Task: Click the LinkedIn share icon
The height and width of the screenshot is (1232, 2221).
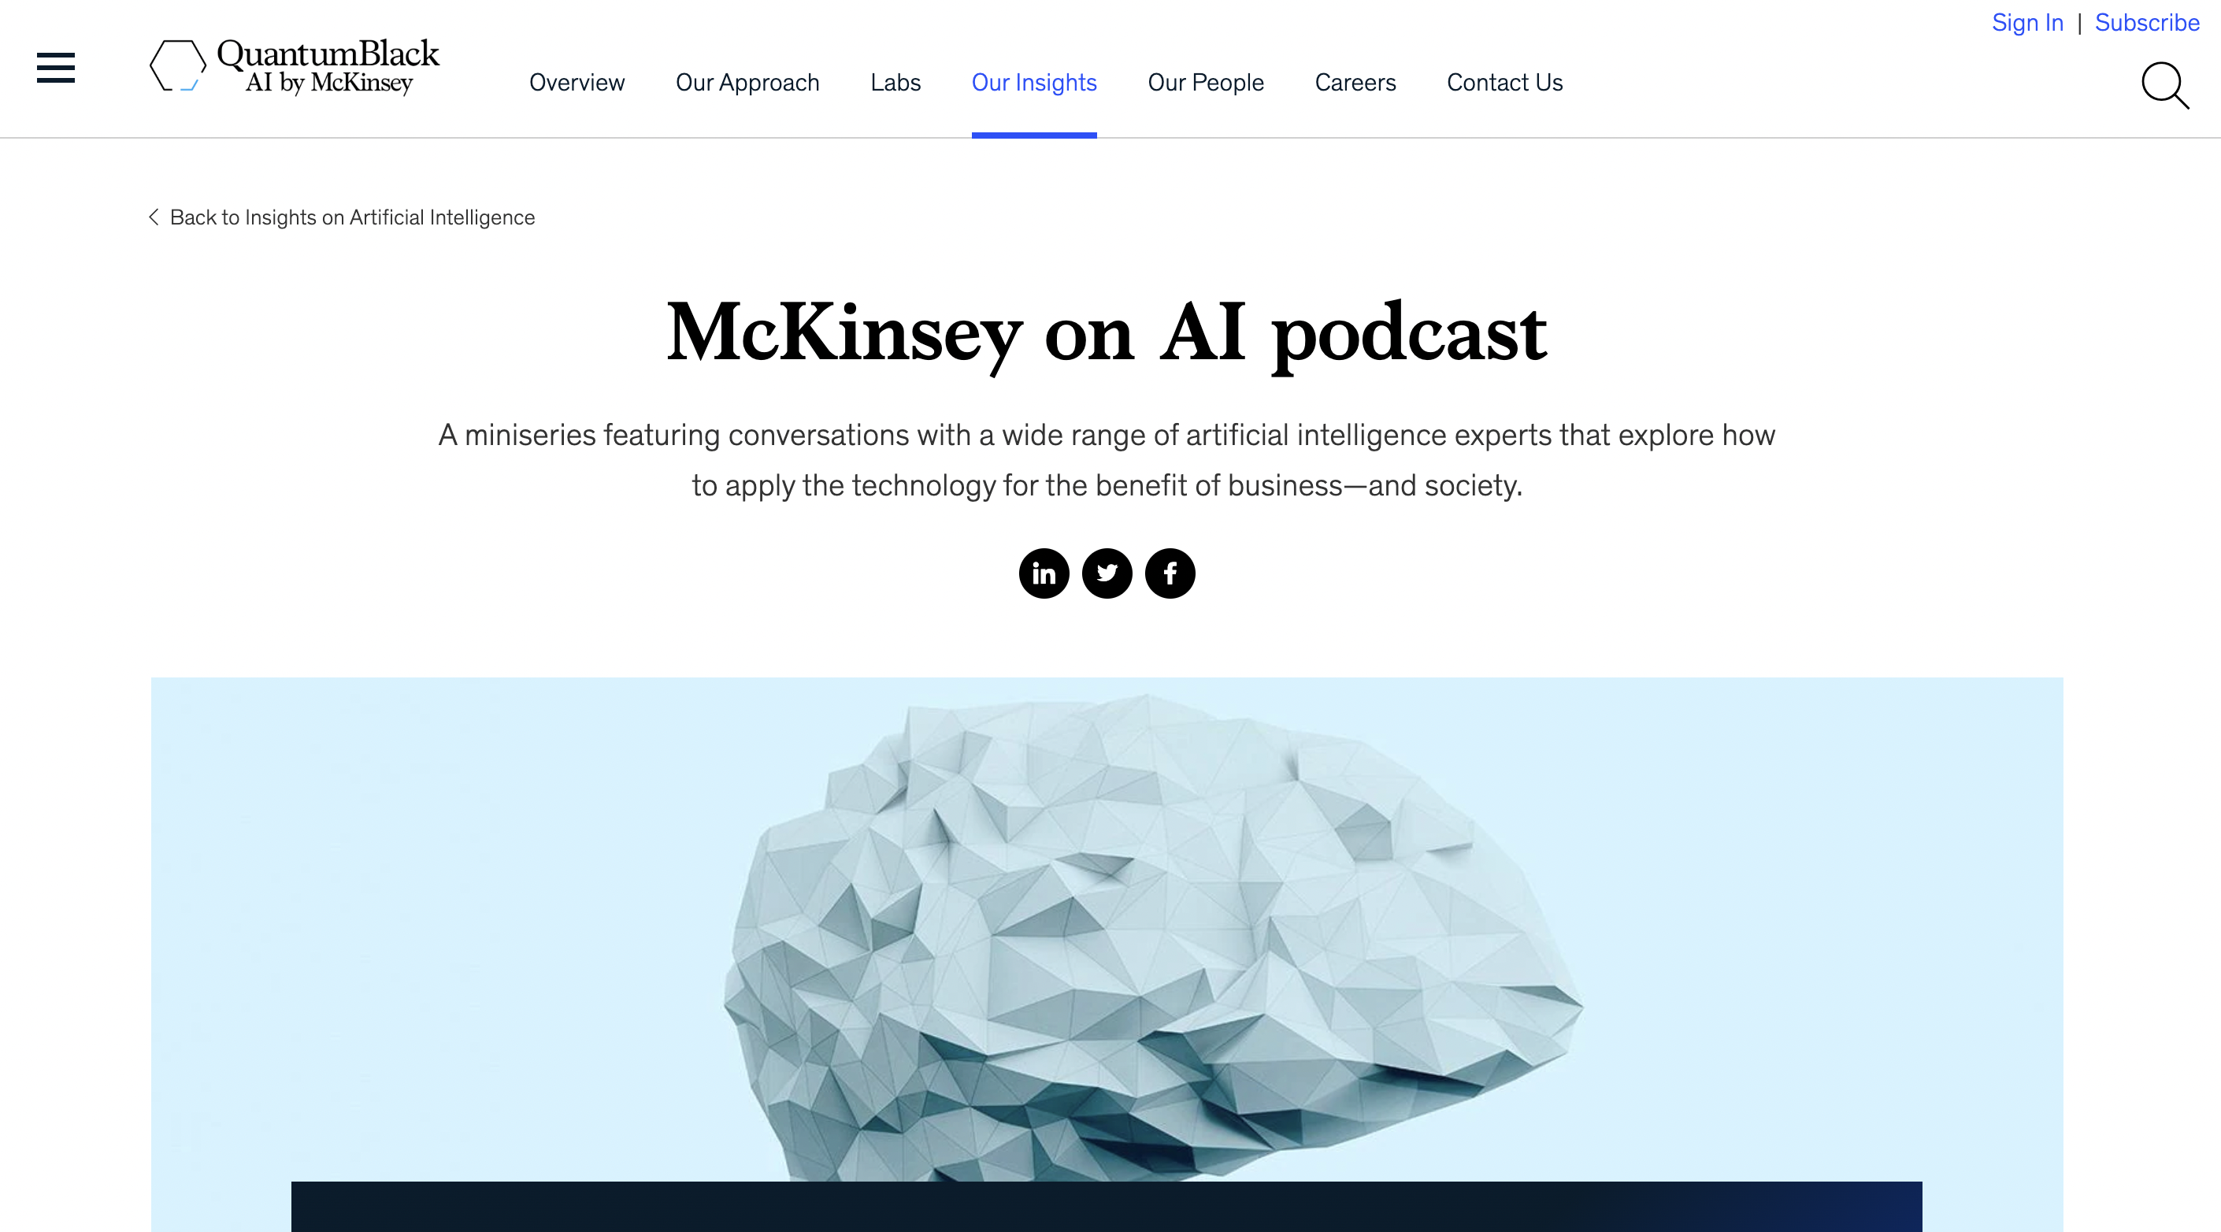Action: pos(1044,572)
